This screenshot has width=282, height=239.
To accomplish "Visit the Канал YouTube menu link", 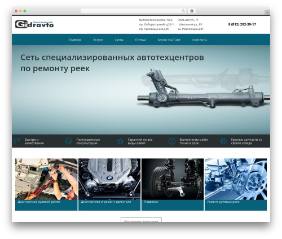I will (x=169, y=40).
